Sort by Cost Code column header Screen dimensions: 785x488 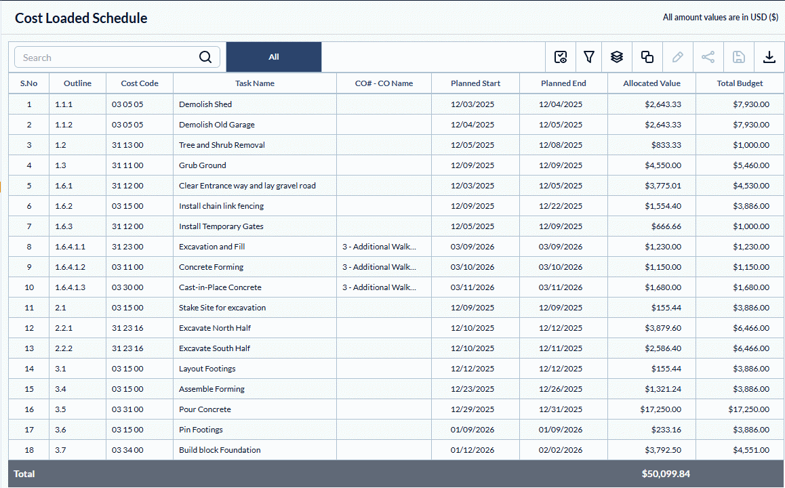[x=140, y=83]
